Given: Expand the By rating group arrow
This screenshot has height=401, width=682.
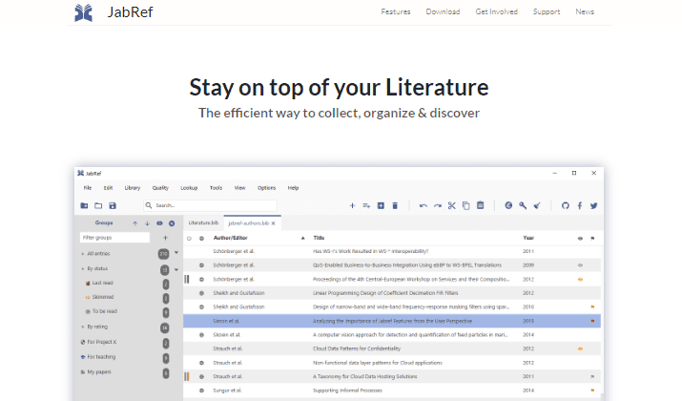Looking at the screenshot, I should 83,327.
